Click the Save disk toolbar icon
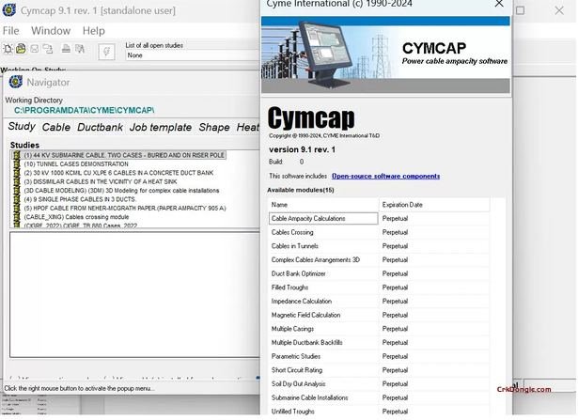 pyautogui.click(x=34, y=49)
